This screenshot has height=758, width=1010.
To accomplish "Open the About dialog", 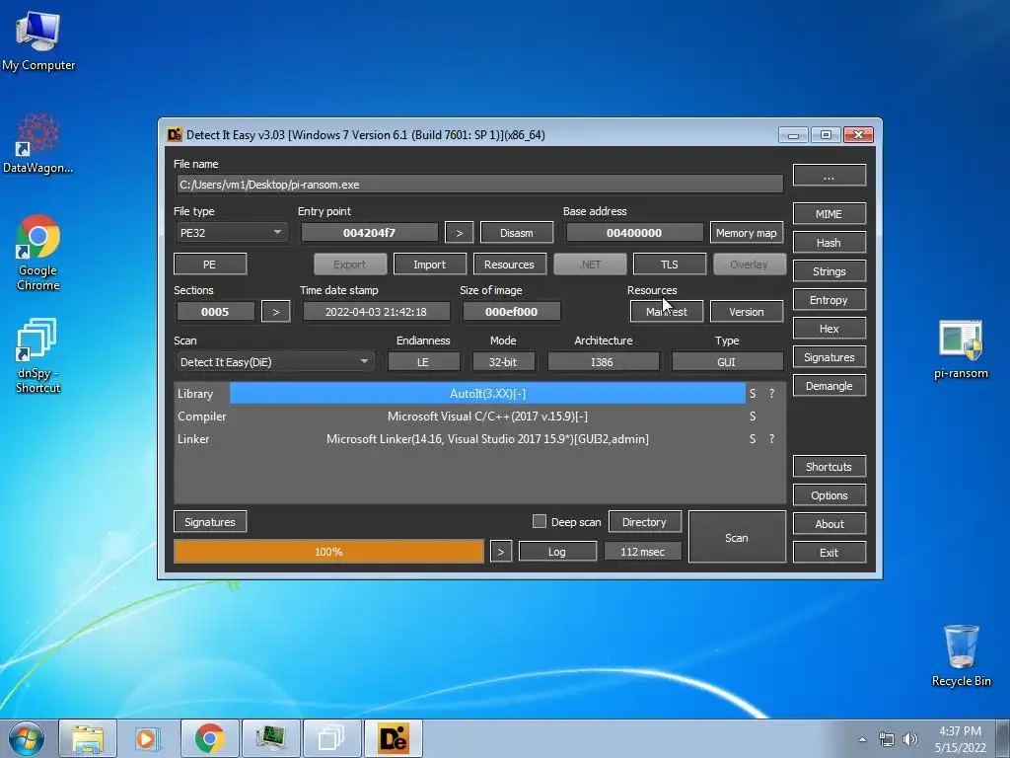I will tap(829, 524).
